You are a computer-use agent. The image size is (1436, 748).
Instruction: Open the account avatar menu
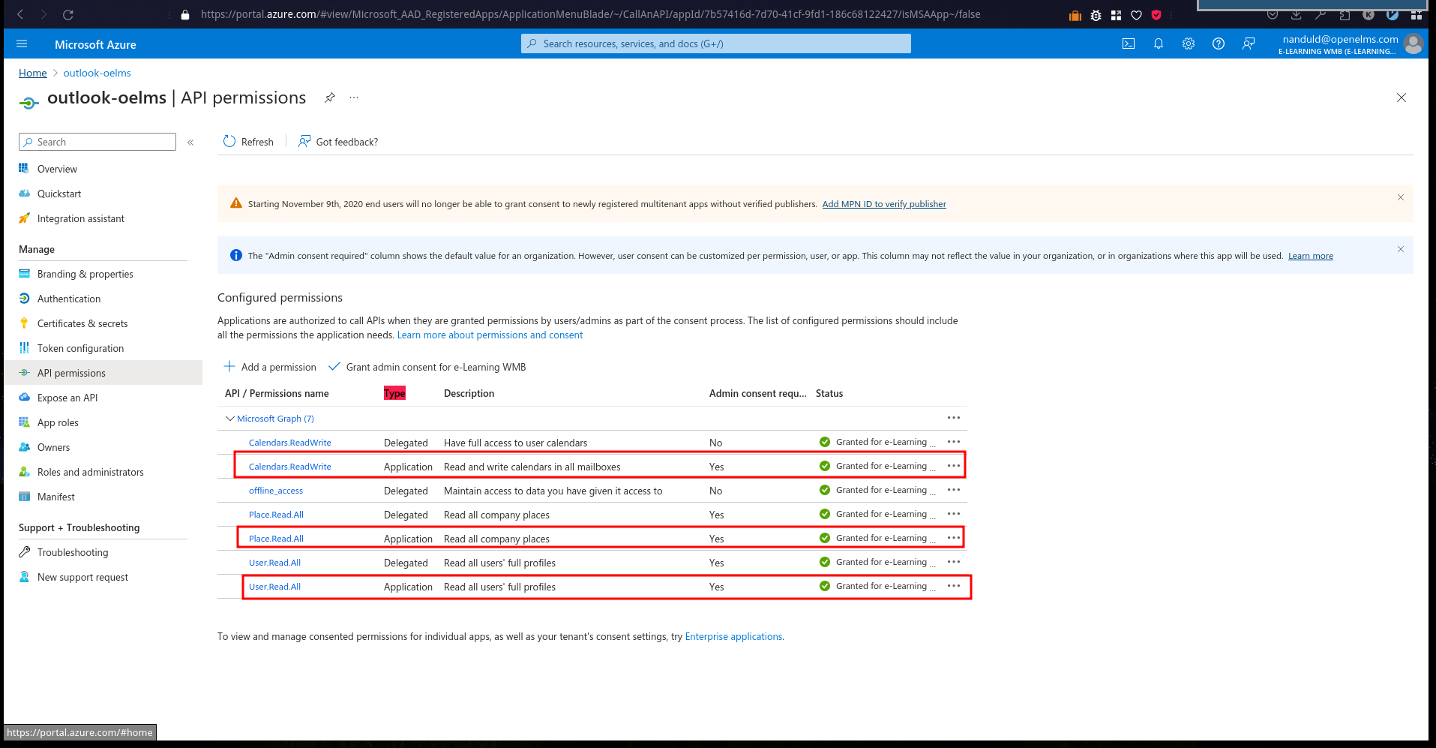[1414, 44]
